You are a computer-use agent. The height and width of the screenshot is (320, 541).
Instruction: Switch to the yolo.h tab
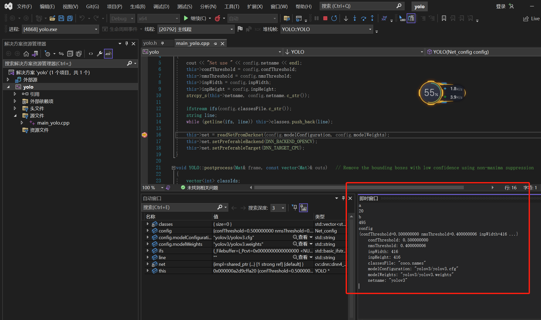point(150,43)
